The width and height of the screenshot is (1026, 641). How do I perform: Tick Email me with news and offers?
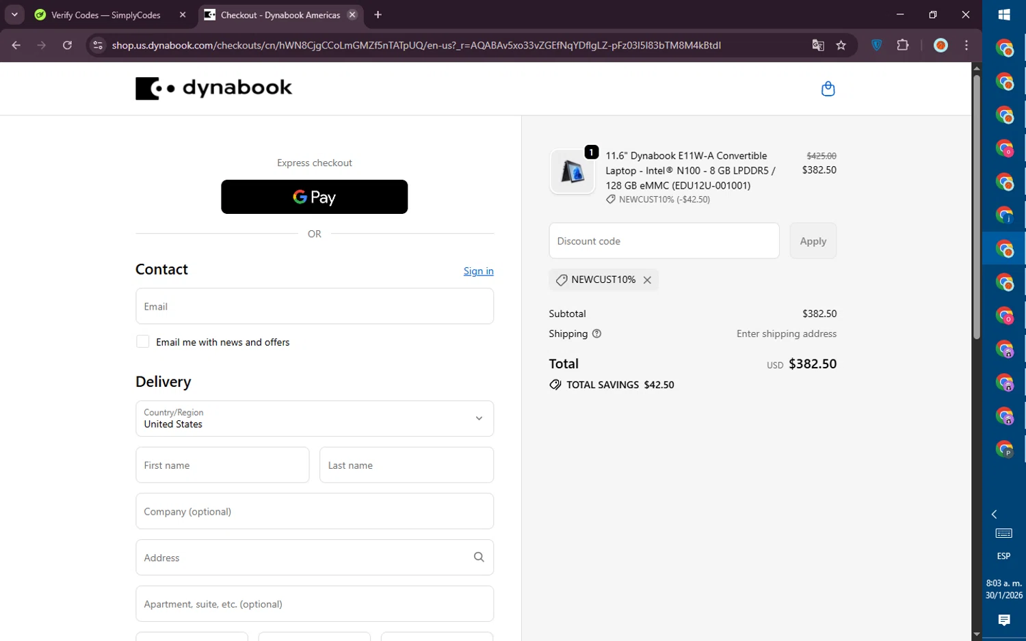(143, 342)
